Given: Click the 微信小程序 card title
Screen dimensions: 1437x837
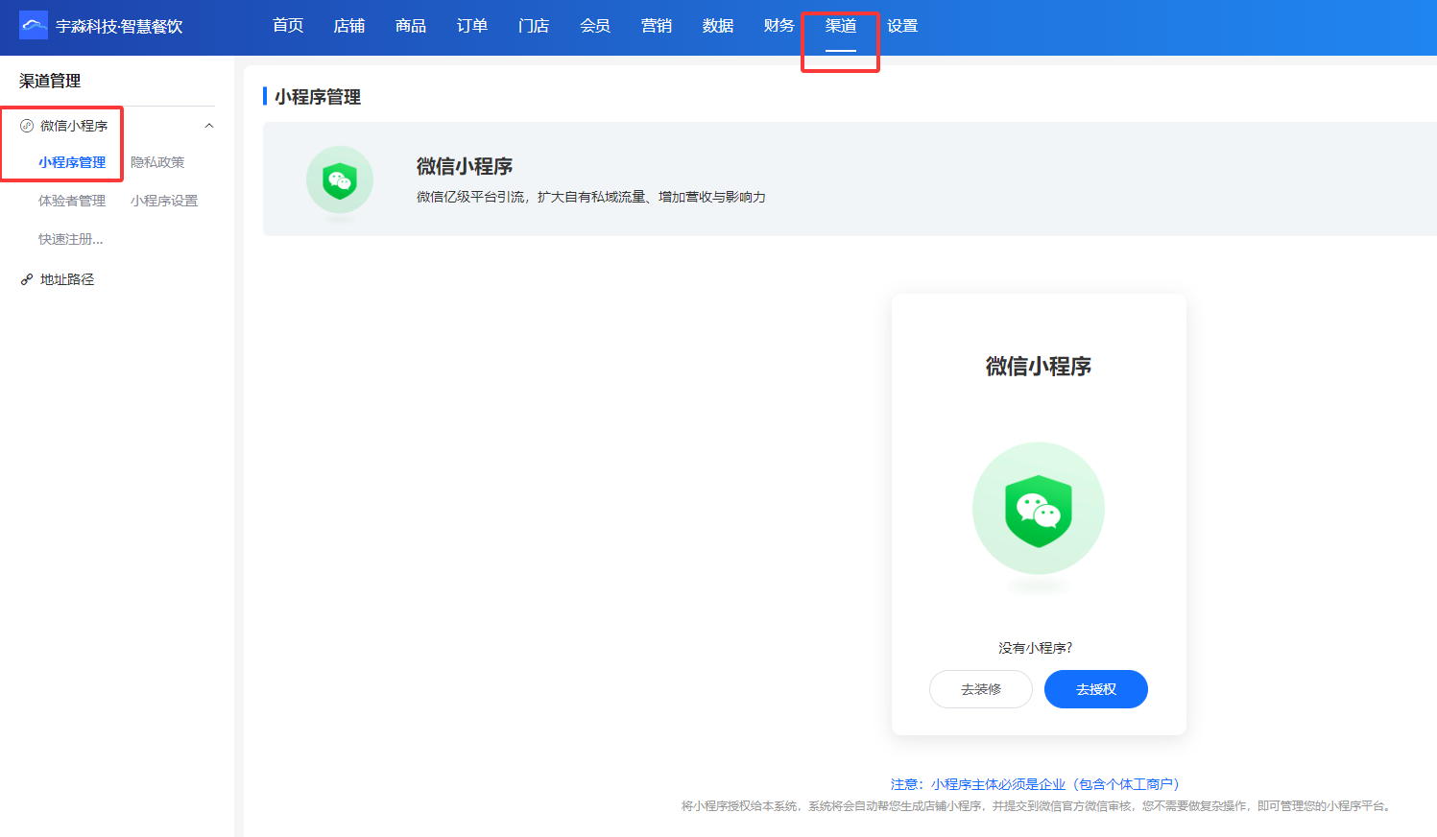Looking at the screenshot, I should [1039, 366].
